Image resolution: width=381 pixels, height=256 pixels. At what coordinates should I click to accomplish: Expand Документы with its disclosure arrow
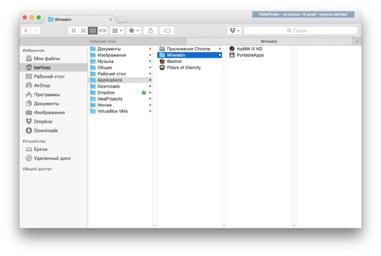[x=150, y=49]
